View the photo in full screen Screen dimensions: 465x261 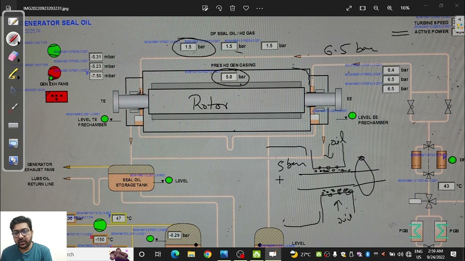(x=349, y=8)
